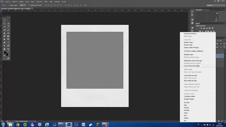This screenshot has width=226, height=127.
Task: Select the Hand tool
Action: point(4,49)
